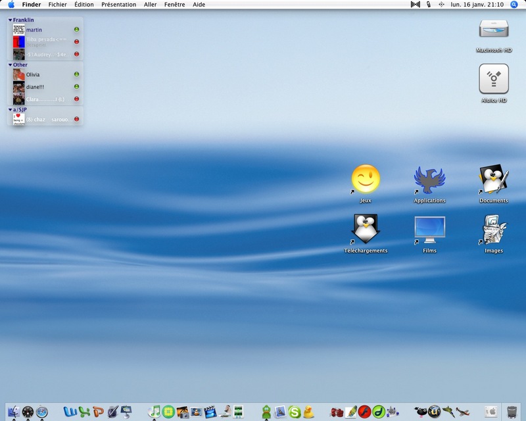Click red status dot beside Clara

(x=76, y=99)
